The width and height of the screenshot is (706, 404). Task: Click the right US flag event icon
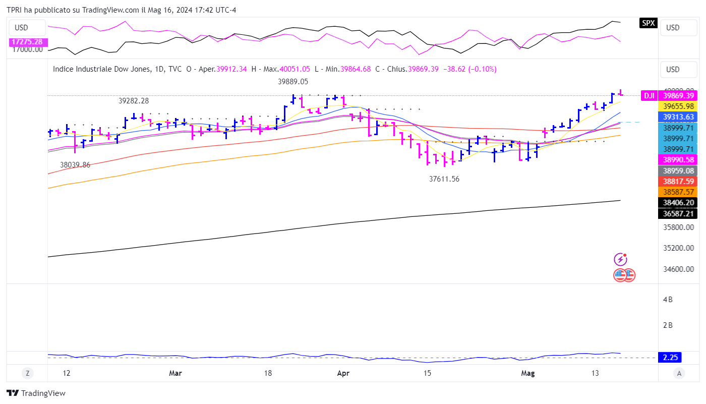(x=629, y=275)
